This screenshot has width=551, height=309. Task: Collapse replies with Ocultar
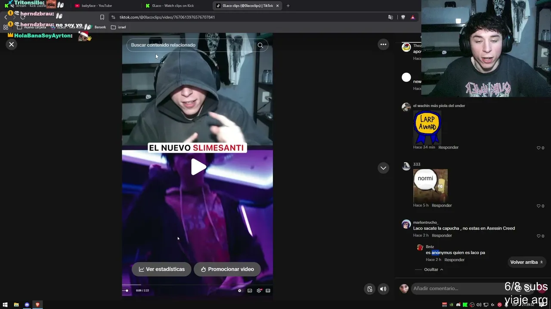tap(433, 270)
